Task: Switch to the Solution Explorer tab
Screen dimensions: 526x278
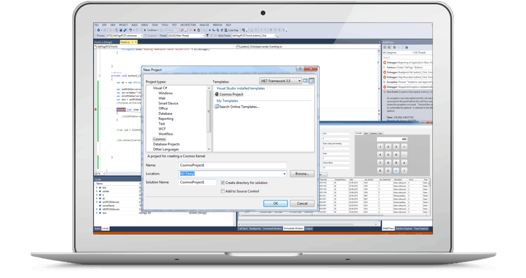Action: pos(404,228)
